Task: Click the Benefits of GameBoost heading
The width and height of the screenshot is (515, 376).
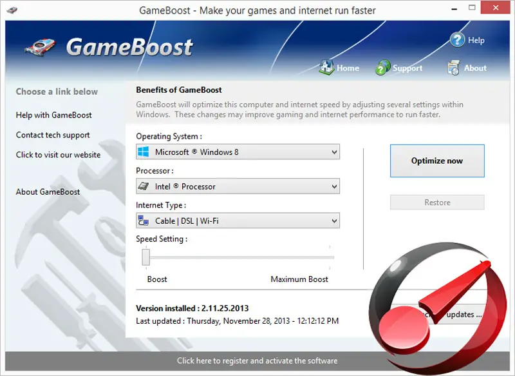Action: (179, 90)
